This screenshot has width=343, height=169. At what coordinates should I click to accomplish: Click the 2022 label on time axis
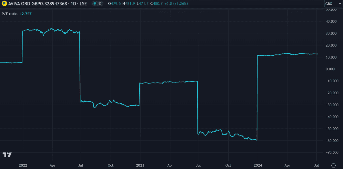pos(23,165)
